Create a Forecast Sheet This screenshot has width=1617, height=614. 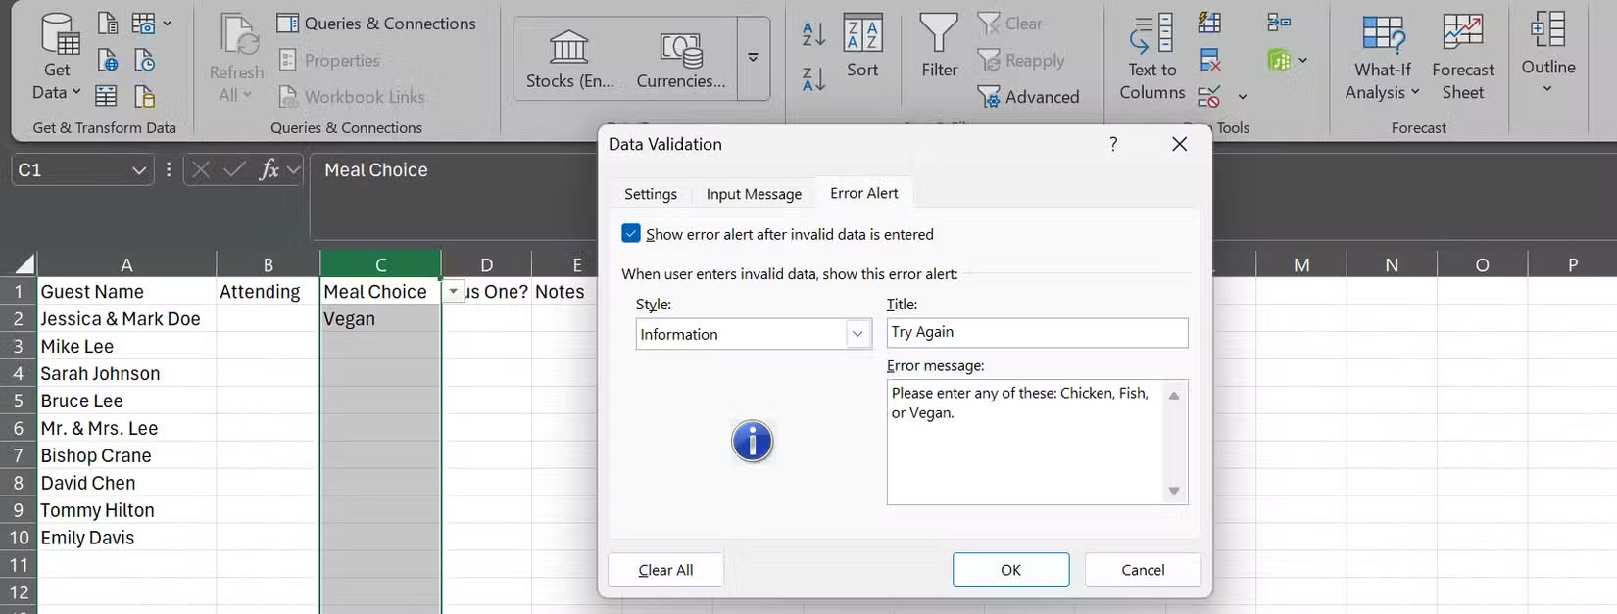tap(1462, 57)
